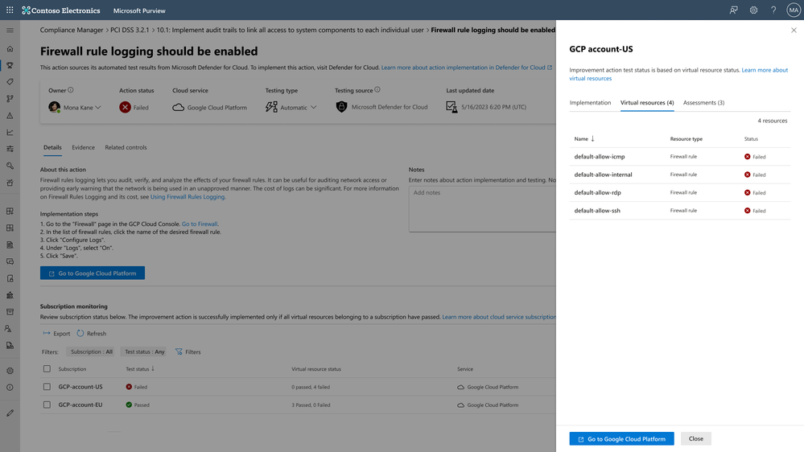Open the settings gear in top bar
This screenshot has width=804, height=452.
pos(754,10)
